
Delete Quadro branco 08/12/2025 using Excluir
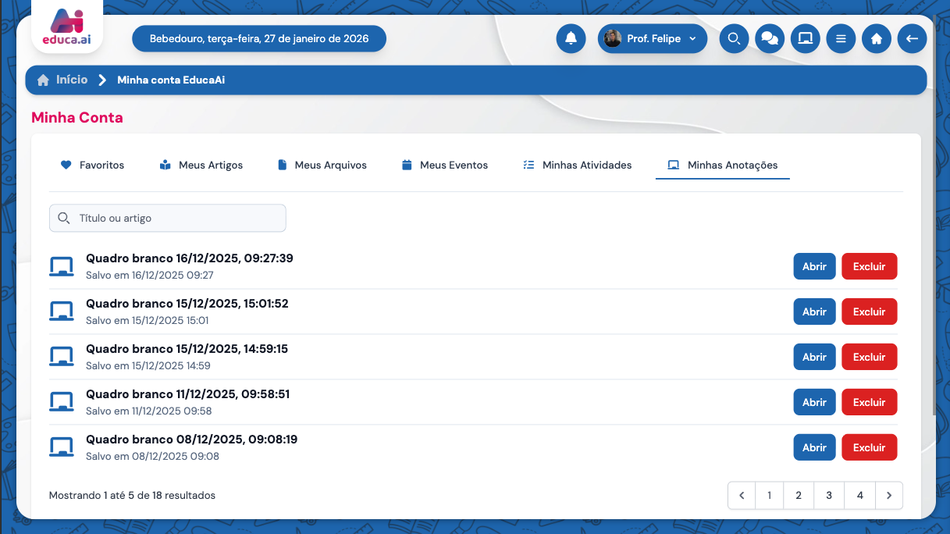[869, 447]
